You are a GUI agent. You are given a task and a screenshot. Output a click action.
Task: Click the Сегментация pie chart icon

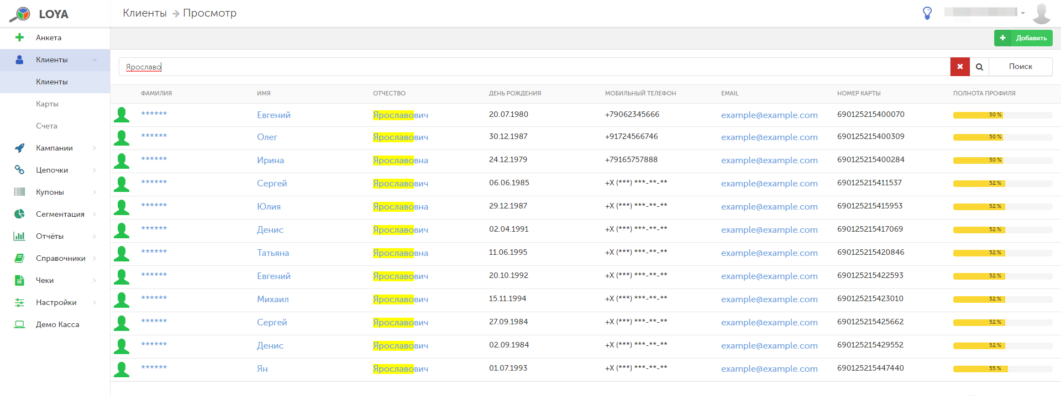tap(19, 214)
